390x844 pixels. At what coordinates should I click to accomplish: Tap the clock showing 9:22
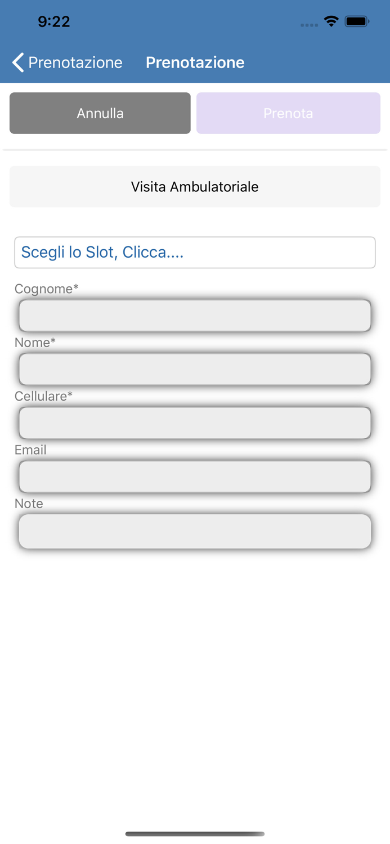53,21
